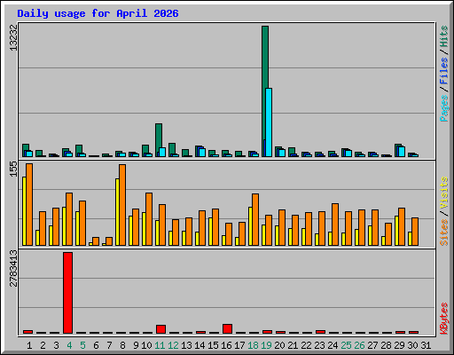454x355 pixels.
Task: Click the 'Daily usage for April 2026' title
Action: tap(98, 13)
